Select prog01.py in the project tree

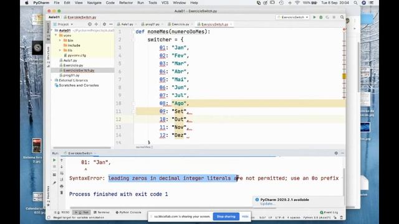72,75
